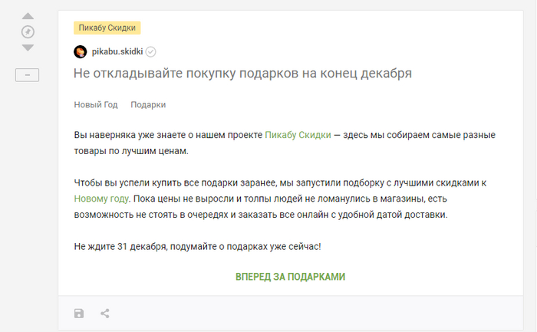
Task: Click the verified checkmark beside the username
Action: [x=151, y=52]
